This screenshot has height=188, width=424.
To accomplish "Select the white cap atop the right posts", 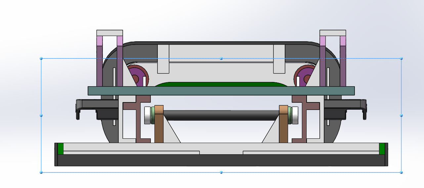I will 333,33.
